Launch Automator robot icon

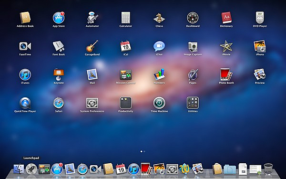click(x=92, y=18)
